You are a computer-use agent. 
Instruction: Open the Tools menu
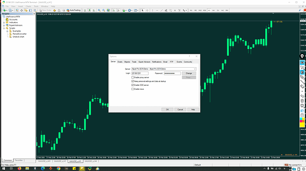(36, 6)
